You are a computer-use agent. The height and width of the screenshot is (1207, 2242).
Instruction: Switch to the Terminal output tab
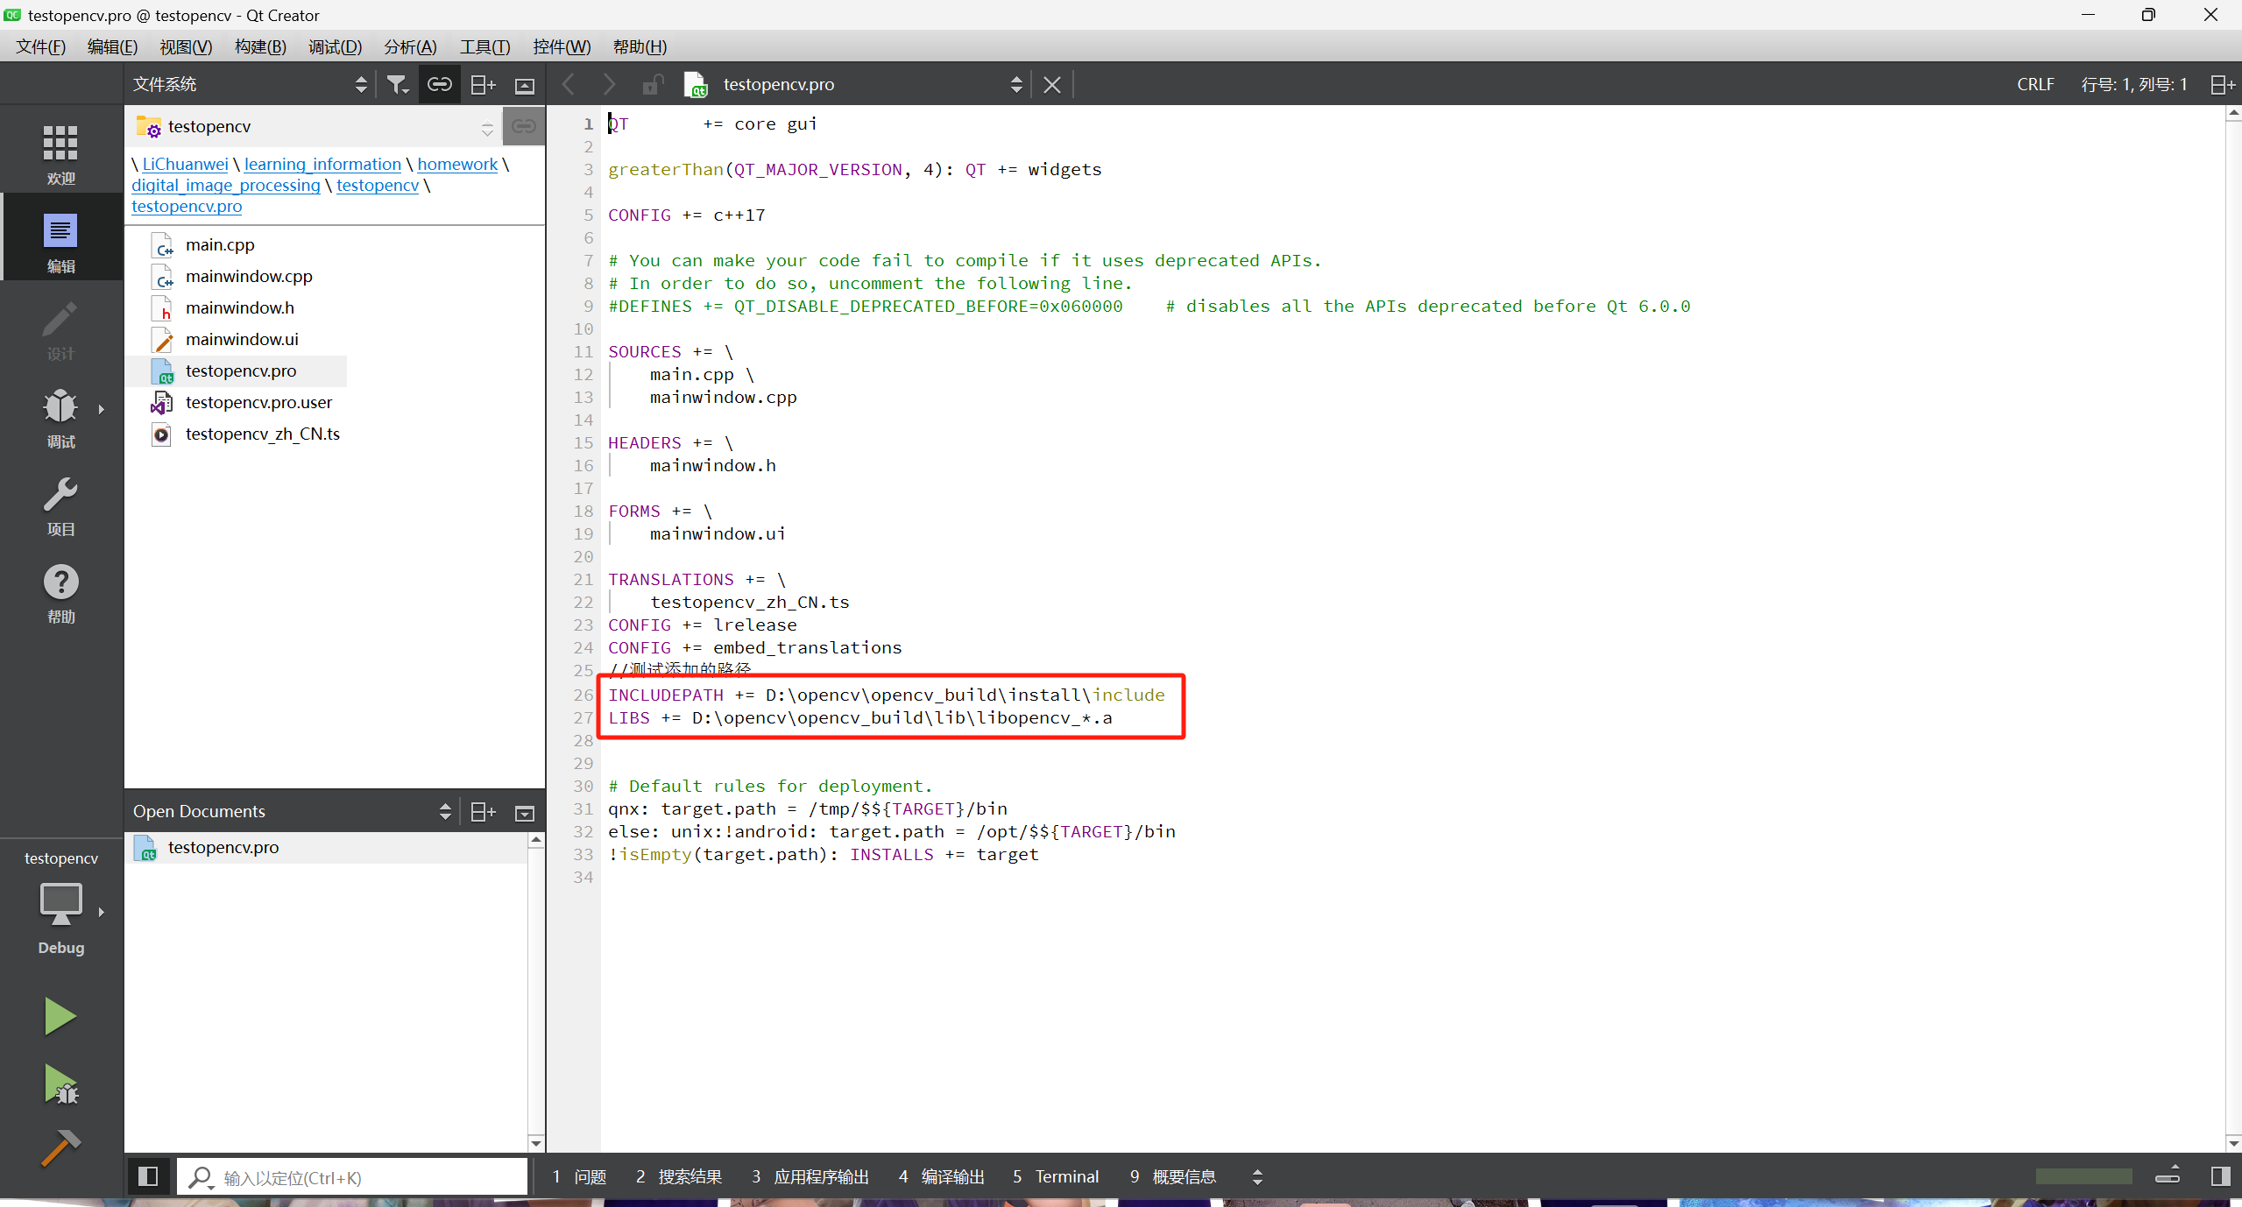point(1065,1176)
